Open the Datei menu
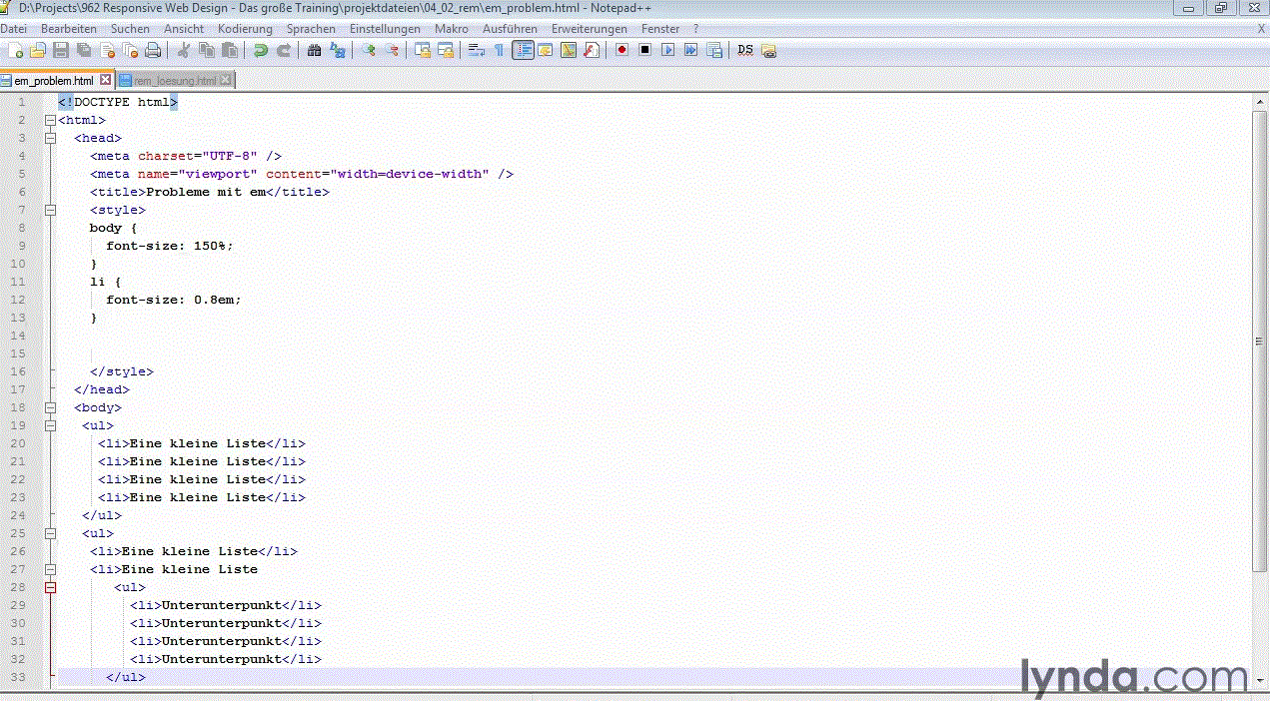This screenshot has height=701, width=1270. (x=13, y=29)
